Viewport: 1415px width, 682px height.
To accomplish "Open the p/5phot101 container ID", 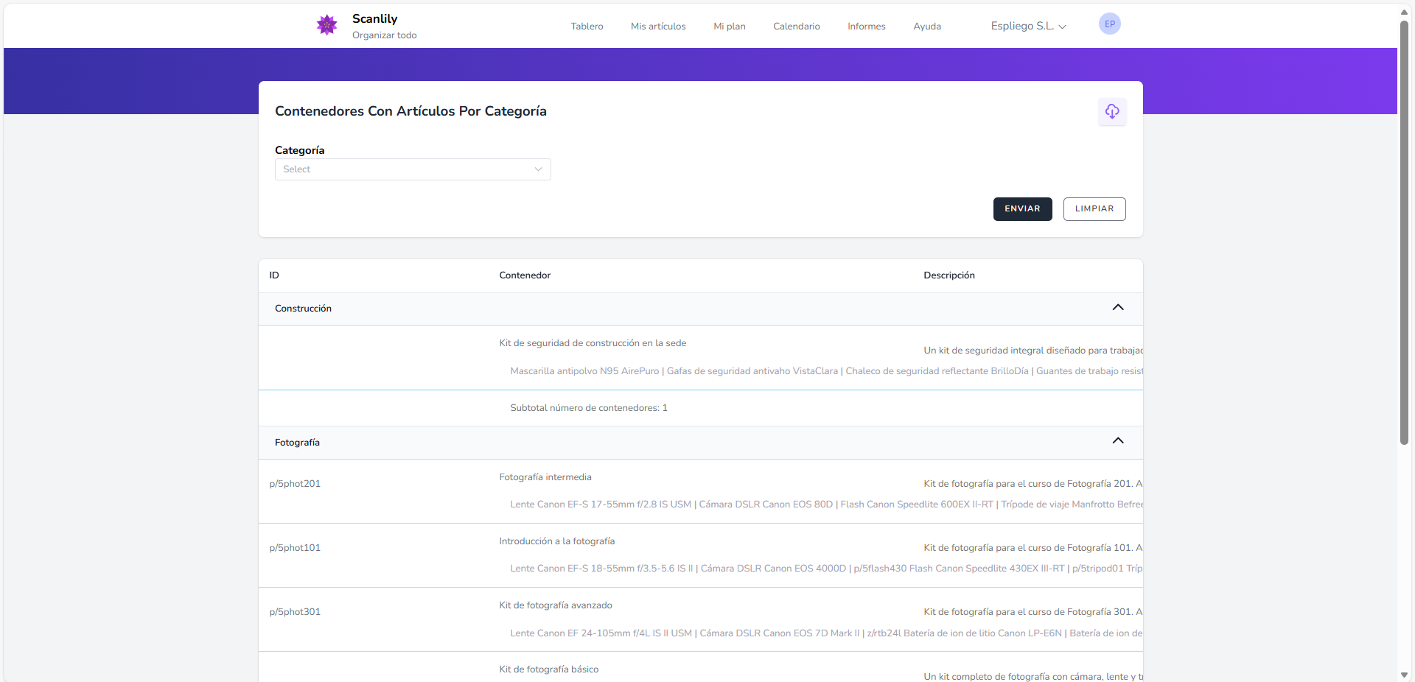I will tap(295, 548).
